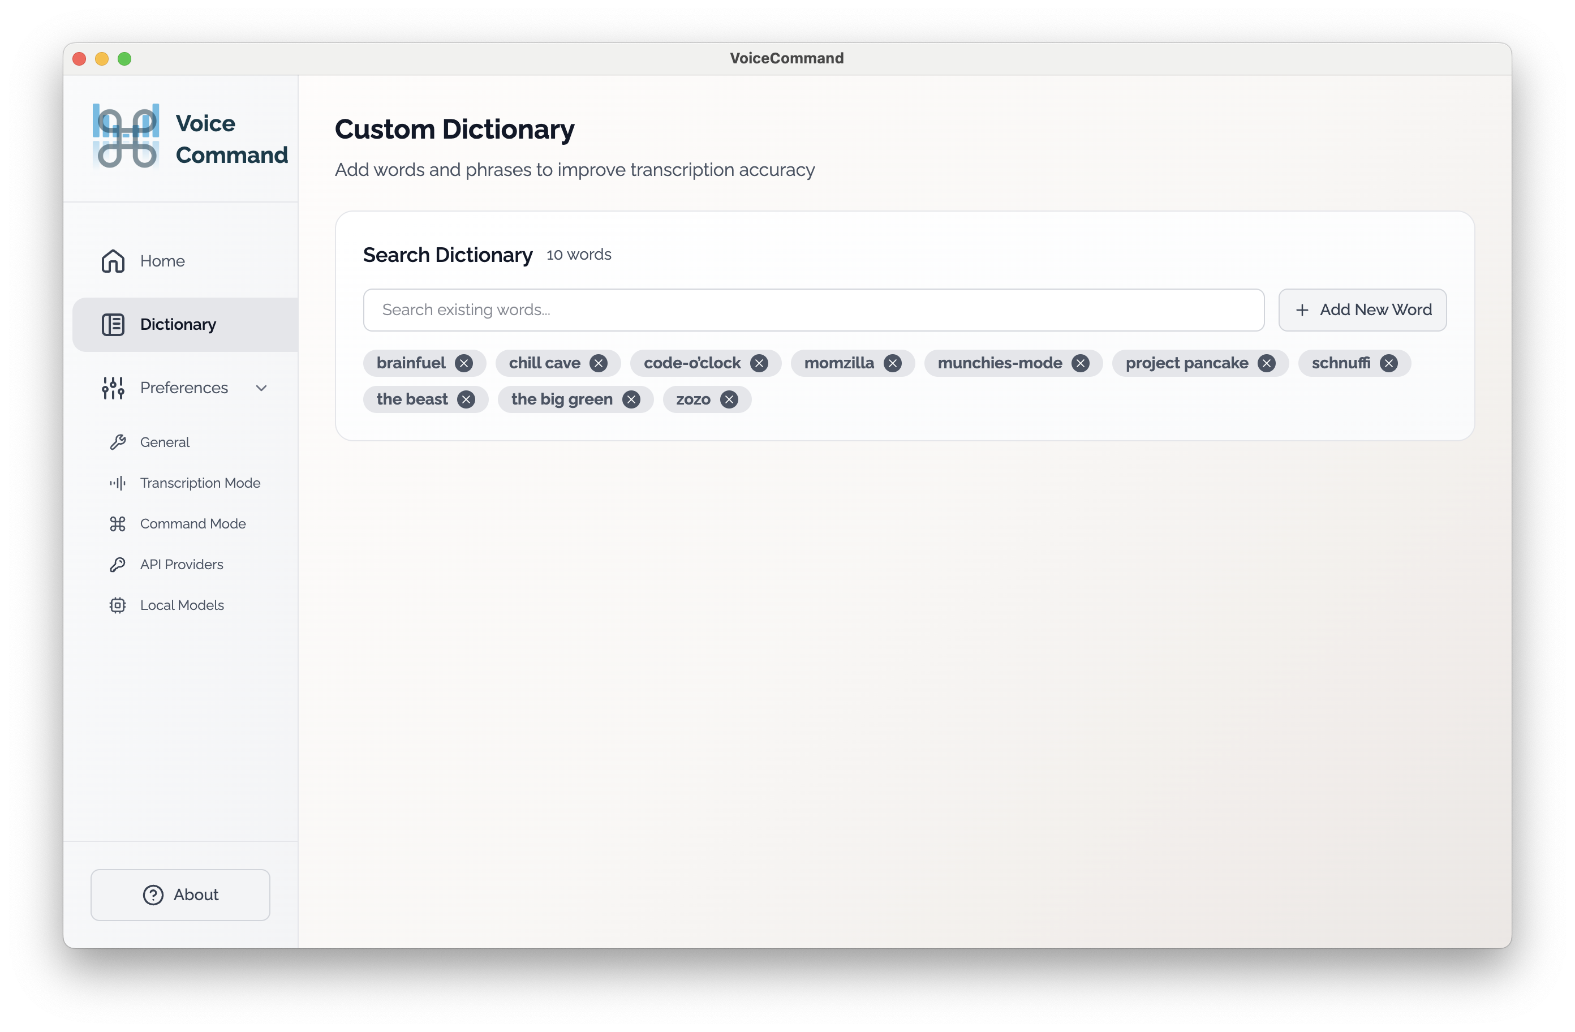Click the VoiceCommand logo
Viewport: 1575px width, 1032px height.
pos(125,137)
